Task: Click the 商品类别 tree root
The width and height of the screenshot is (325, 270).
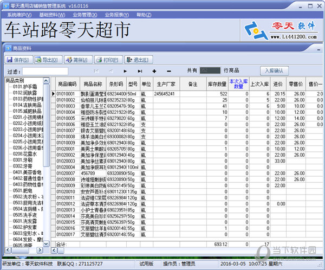Action: 15,81
